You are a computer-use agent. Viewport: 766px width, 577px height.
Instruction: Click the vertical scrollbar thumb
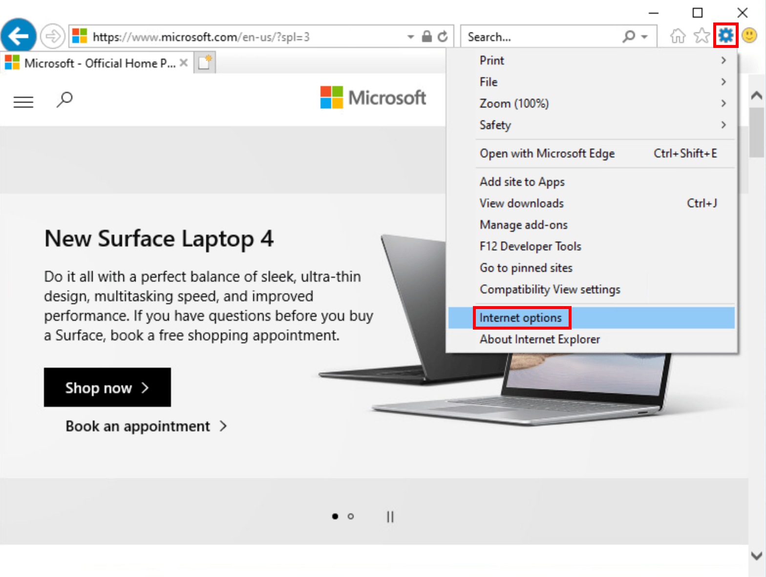pos(757,132)
